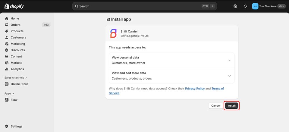Expand the View personal data permission
This screenshot has width=289, height=132.
229,60
